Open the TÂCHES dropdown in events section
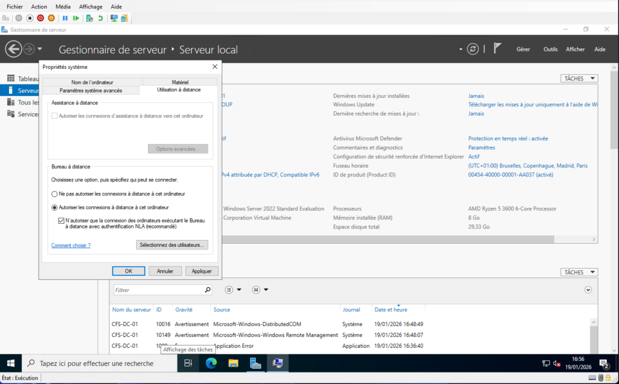The width and height of the screenshot is (619, 384). pyautogui.click(x=579, y=273)
